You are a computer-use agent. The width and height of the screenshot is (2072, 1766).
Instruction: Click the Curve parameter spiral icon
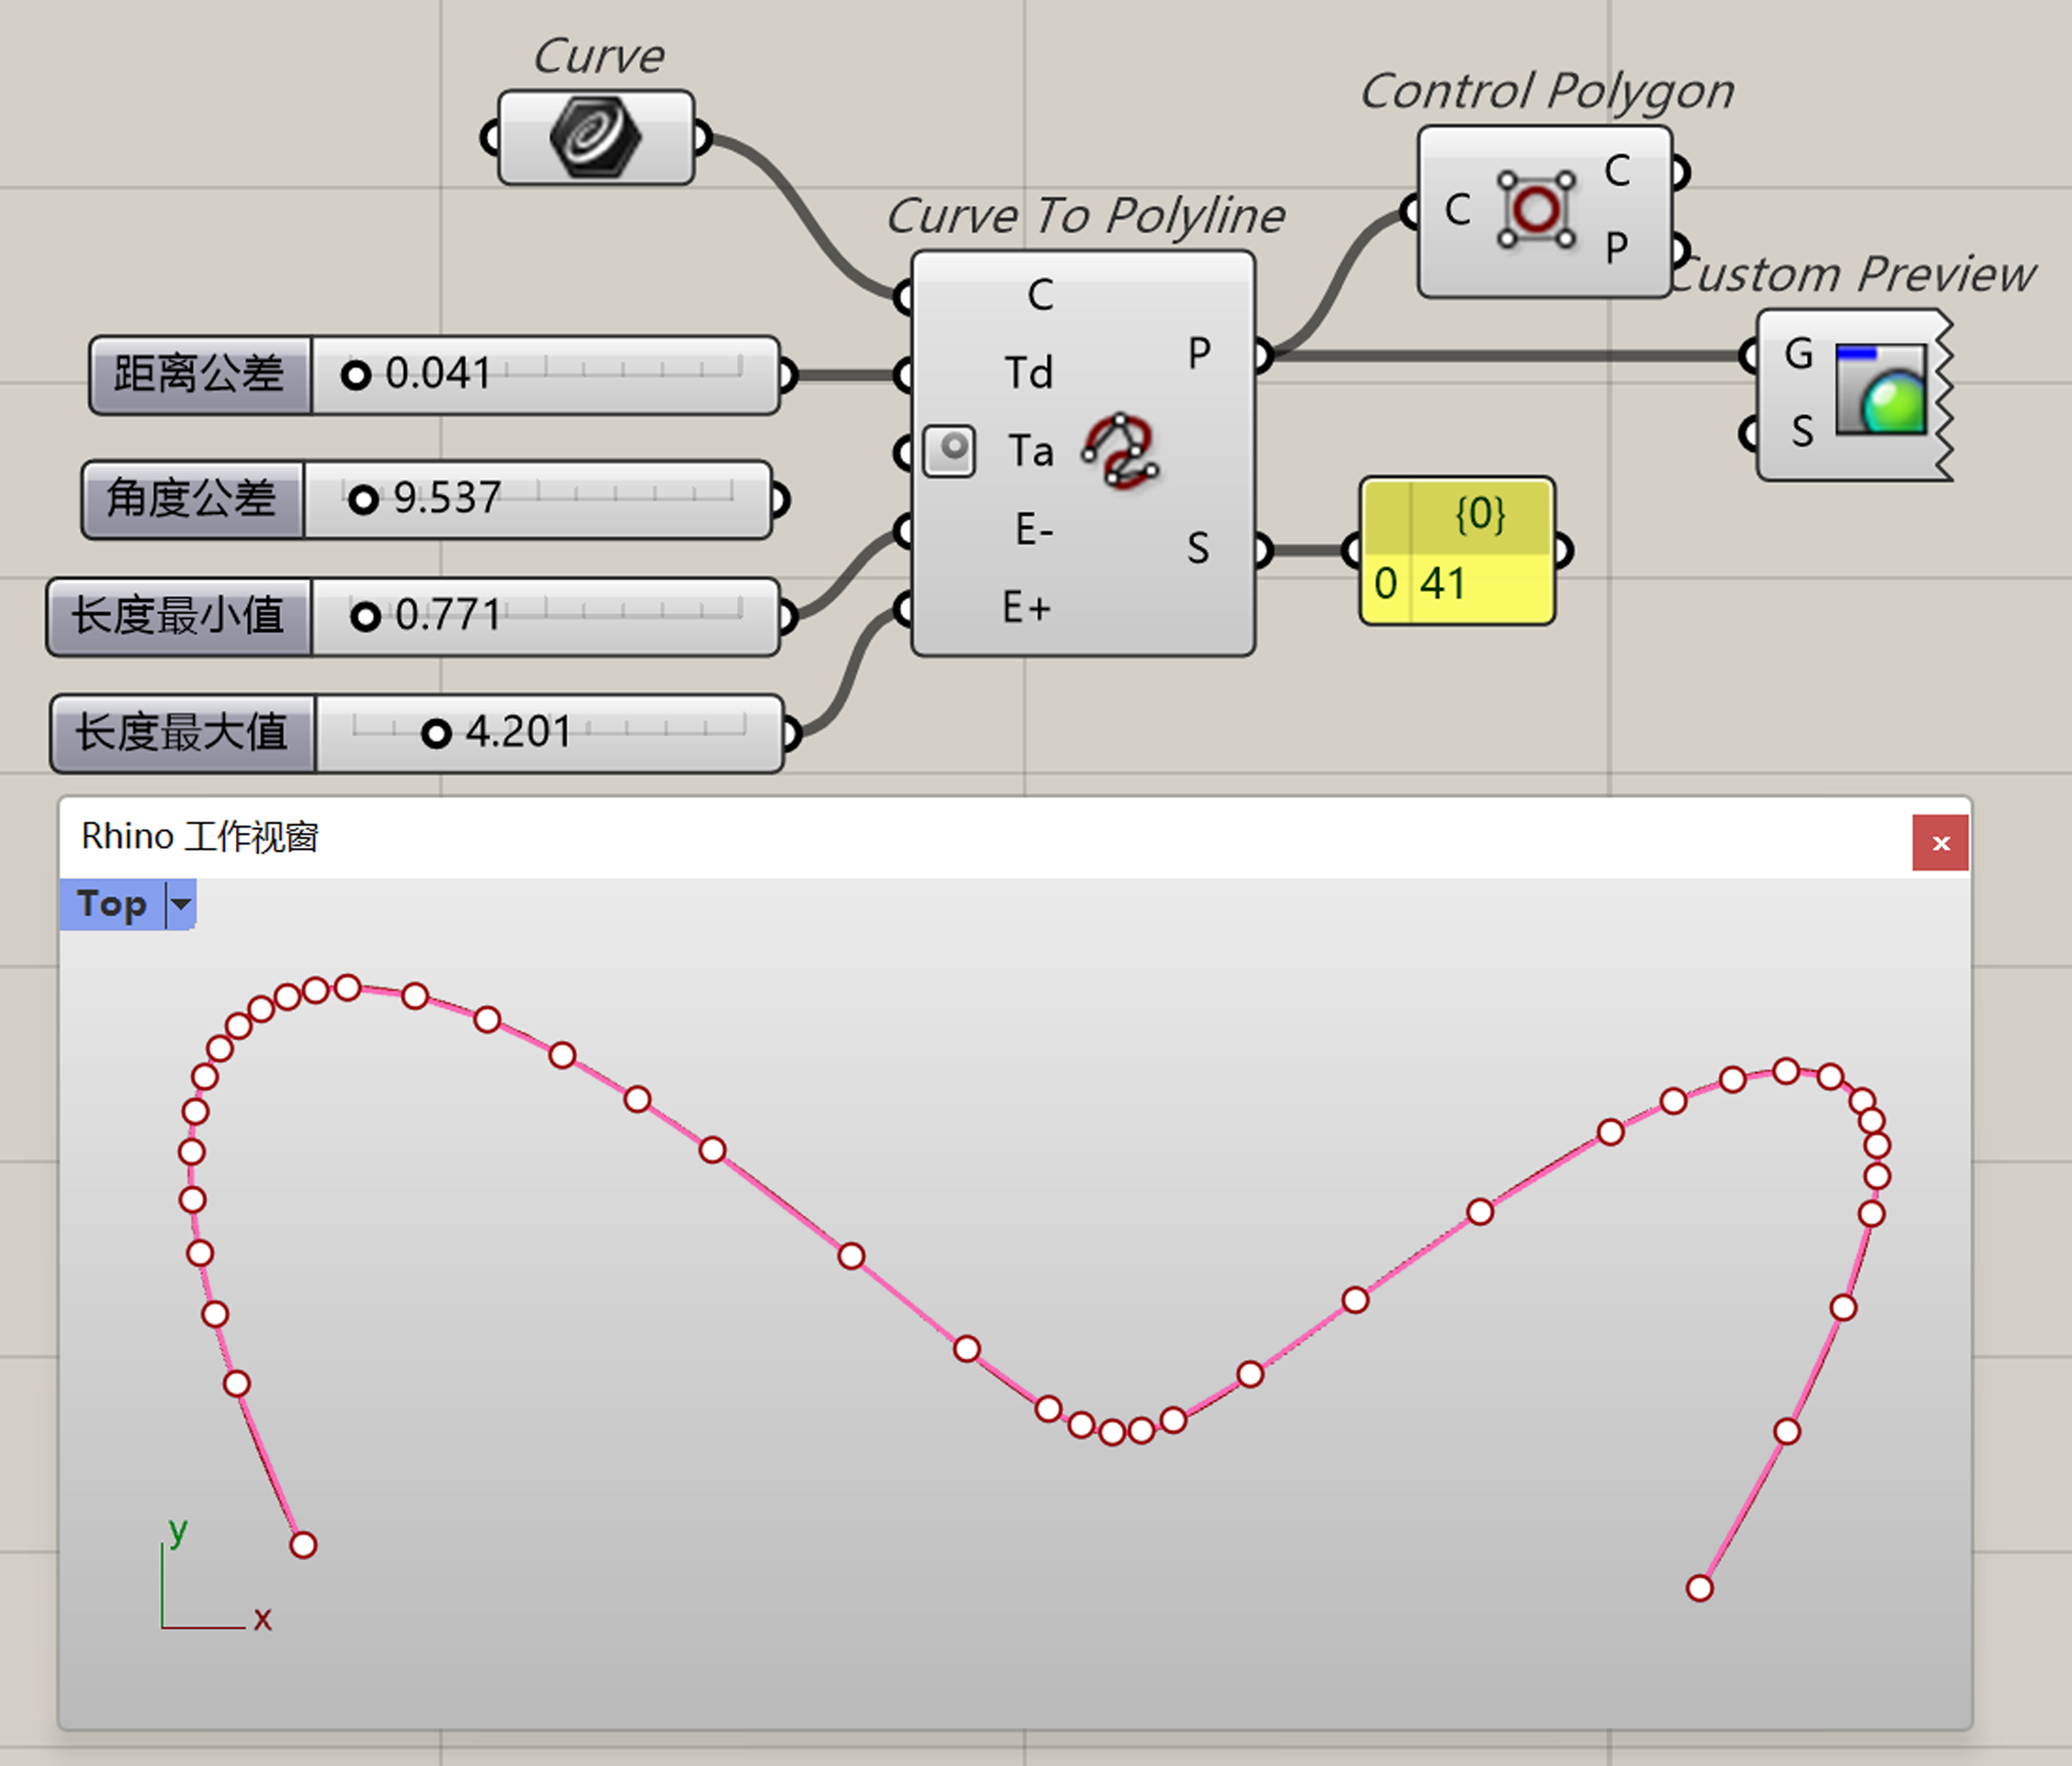(x=594, y=137)
